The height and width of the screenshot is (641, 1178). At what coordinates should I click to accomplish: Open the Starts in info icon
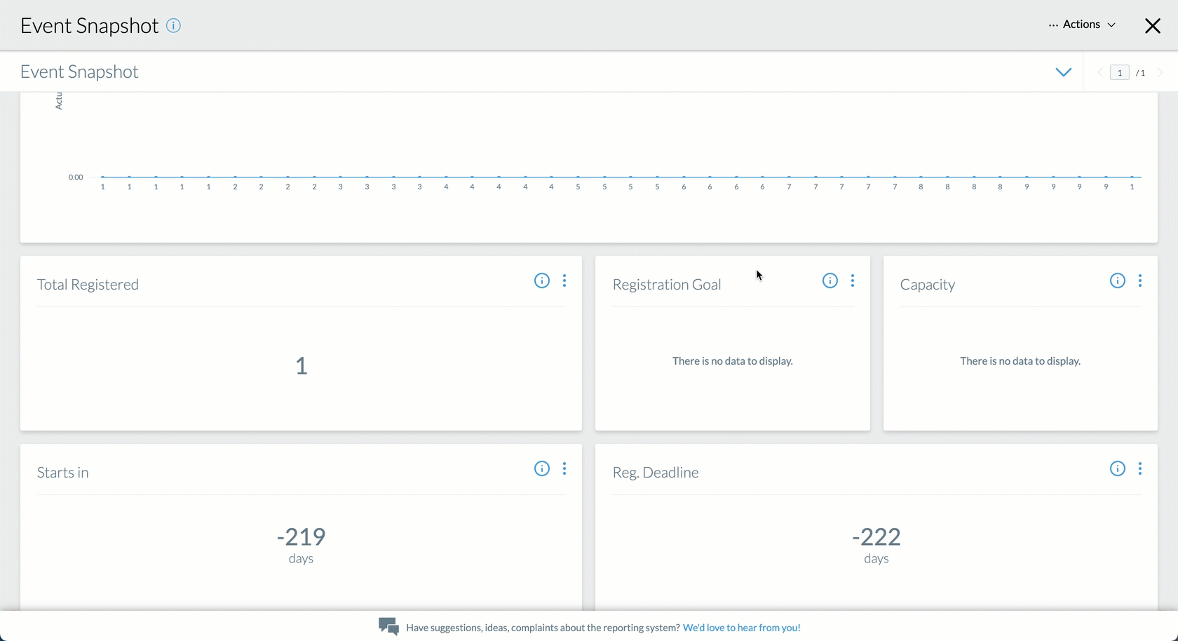point(541,468)
